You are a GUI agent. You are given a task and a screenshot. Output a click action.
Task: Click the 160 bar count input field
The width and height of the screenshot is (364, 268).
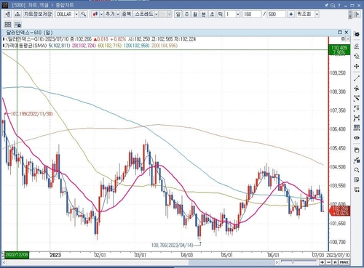(x=252, y=15)
